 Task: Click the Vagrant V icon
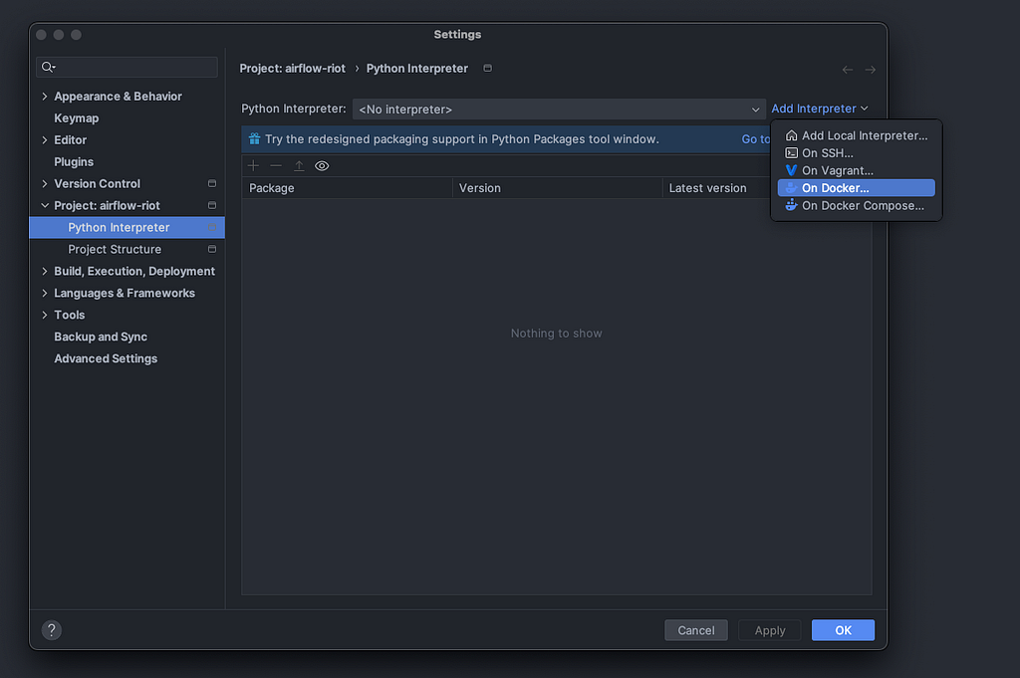click(x=791, y=170)
